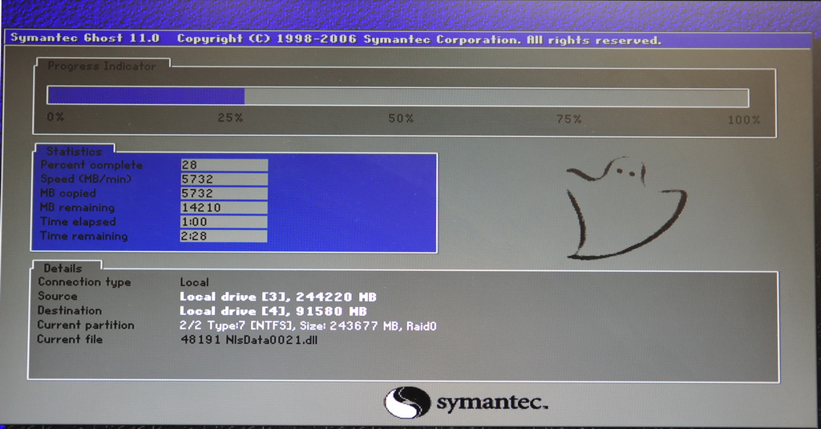Image resolution: width=821 pixels, height=429 pixels.
Task: Click the Local connection type value
Action: pos(194,282)
